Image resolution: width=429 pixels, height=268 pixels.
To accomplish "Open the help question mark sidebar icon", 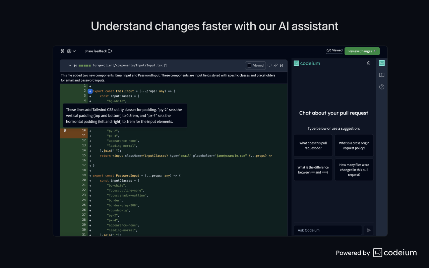I will [381, 87].
